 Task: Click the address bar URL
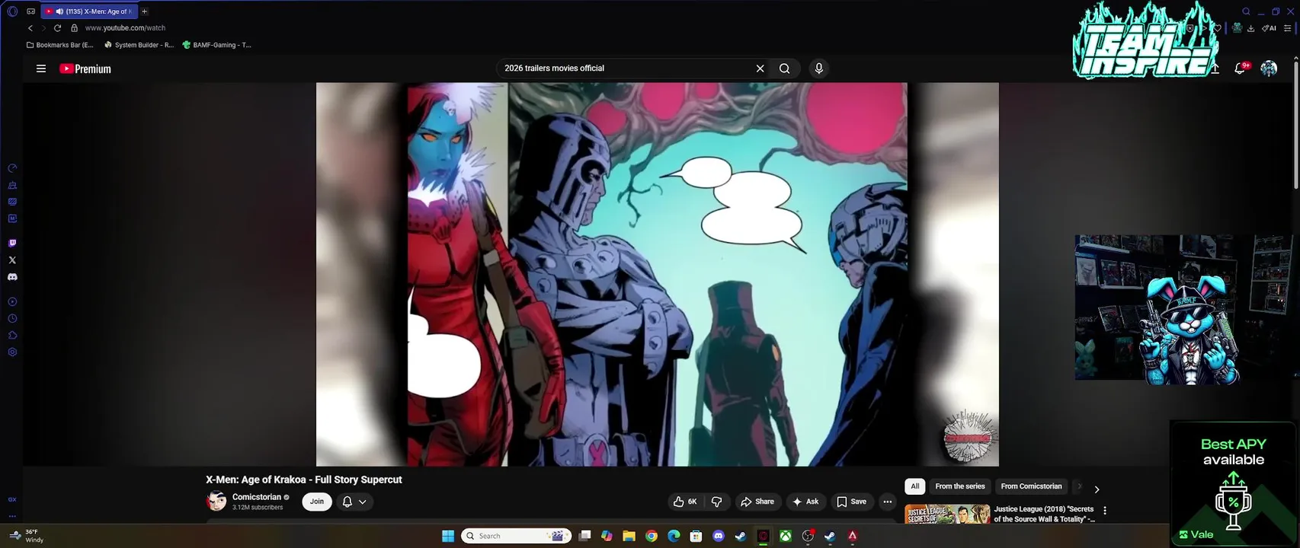pos(125,28)
